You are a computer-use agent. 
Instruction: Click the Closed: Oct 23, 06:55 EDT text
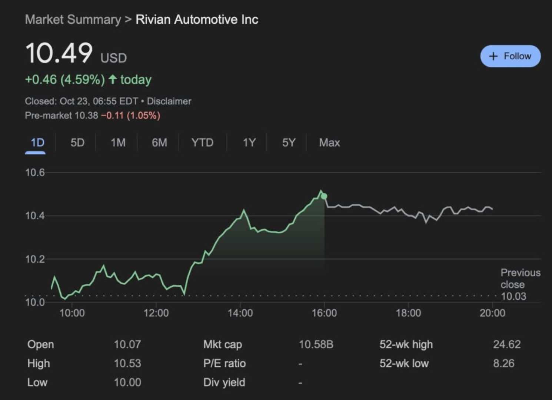[x=82, y=101]
